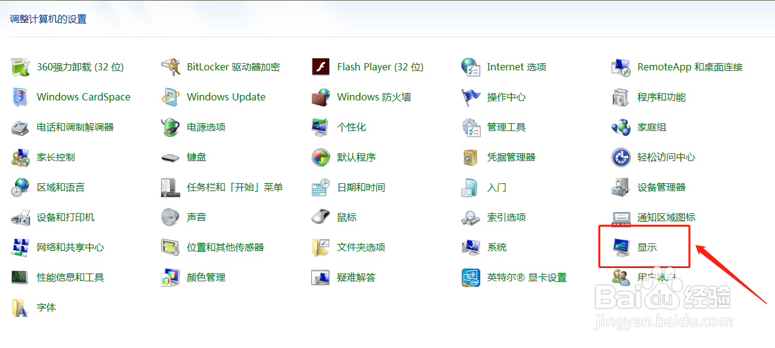Click the 英特尔 显卡设置 icon

pyautogui.click(x=470, y=278)
